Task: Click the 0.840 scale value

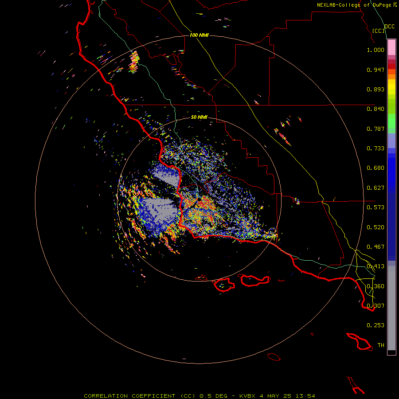Action: (376, 109)
